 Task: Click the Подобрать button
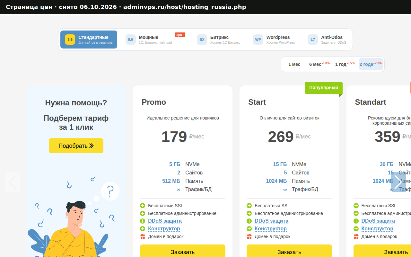(x=76, y=146)
